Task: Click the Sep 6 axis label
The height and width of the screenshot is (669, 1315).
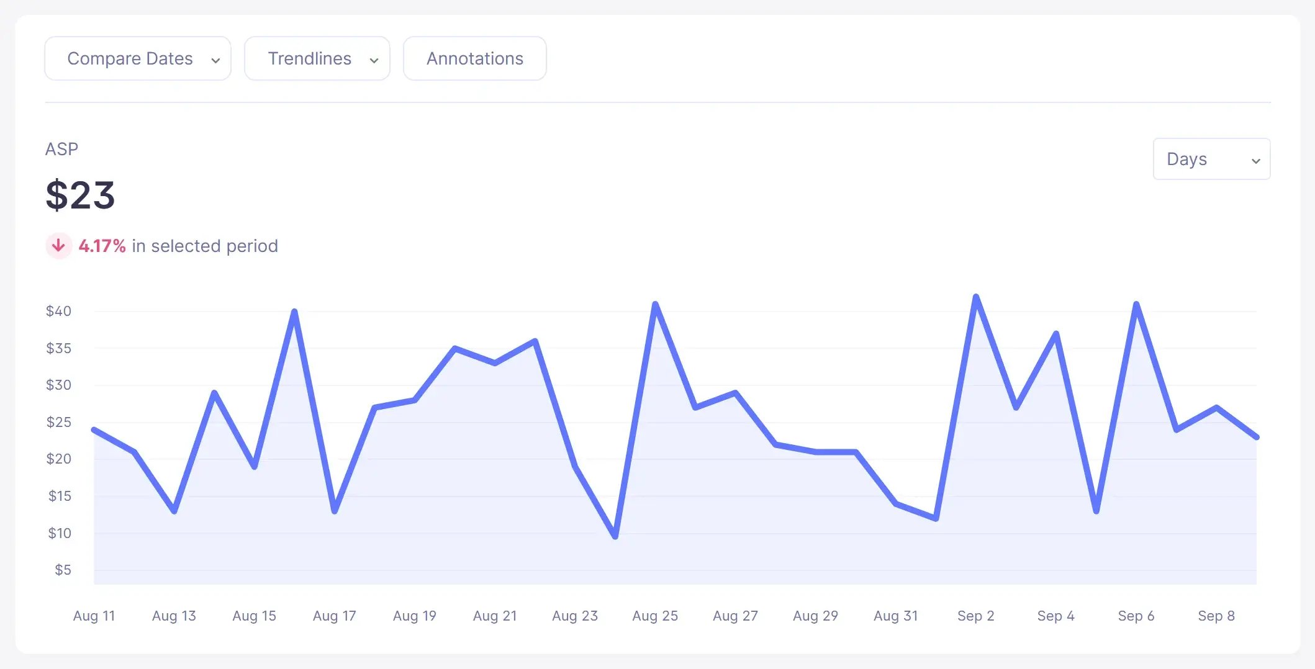Action: (x=1136, y=616)
